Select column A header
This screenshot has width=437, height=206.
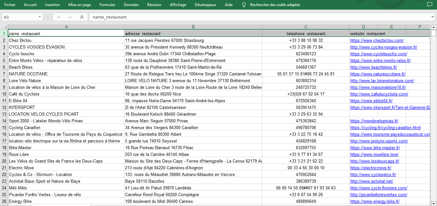tap(66, 27)
